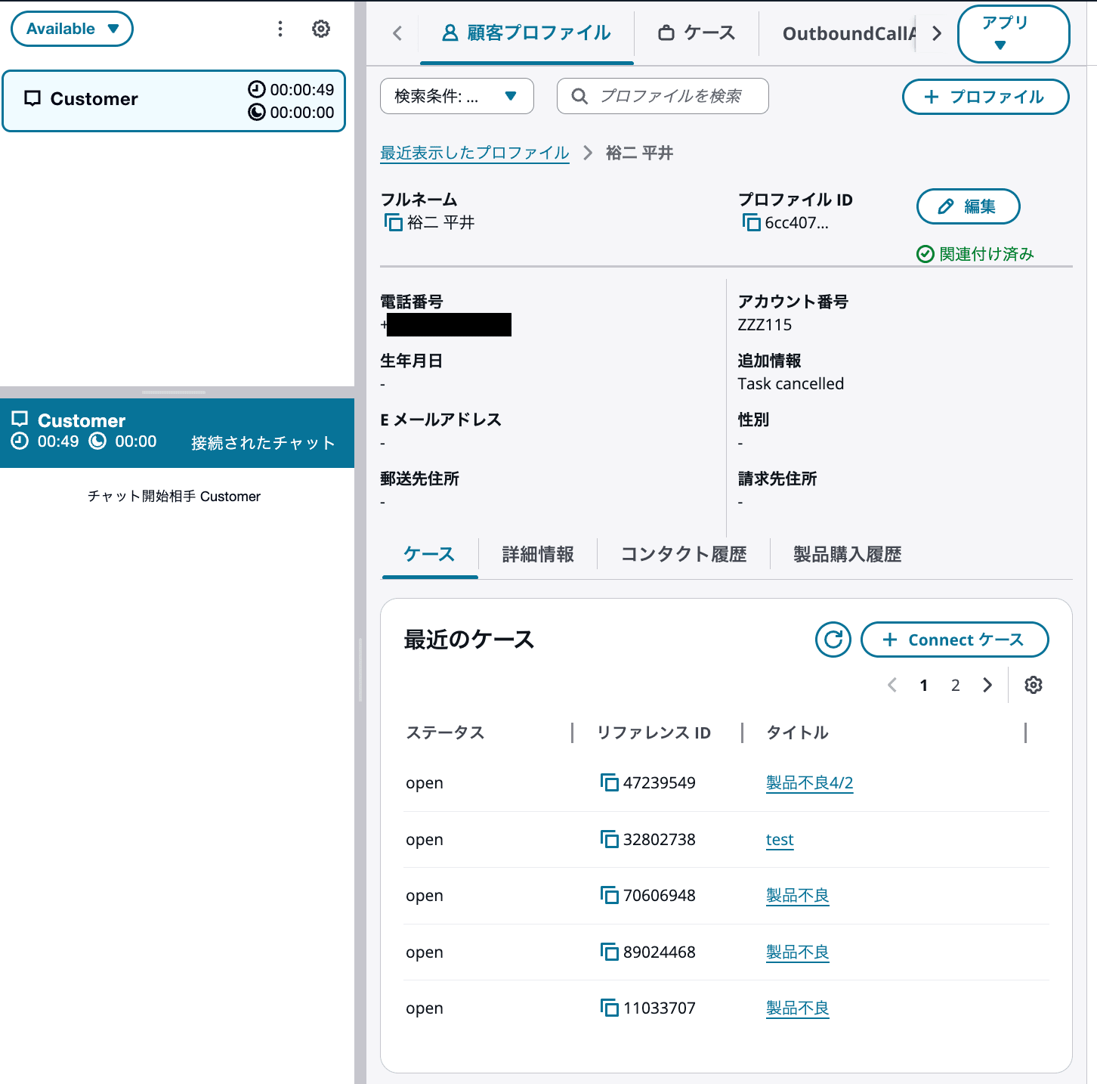
Task: Expand the 検索条件 filter dropdown
Action: pos(456,96)
